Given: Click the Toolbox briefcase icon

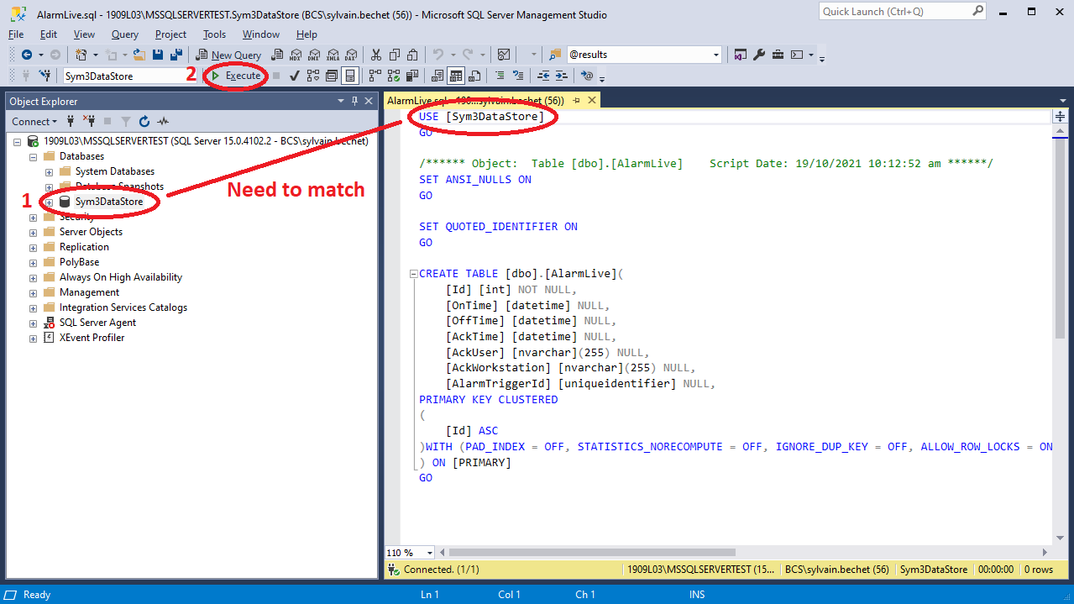Looking at the screenshot, I should pyautogui.click(x=778, y=55).
